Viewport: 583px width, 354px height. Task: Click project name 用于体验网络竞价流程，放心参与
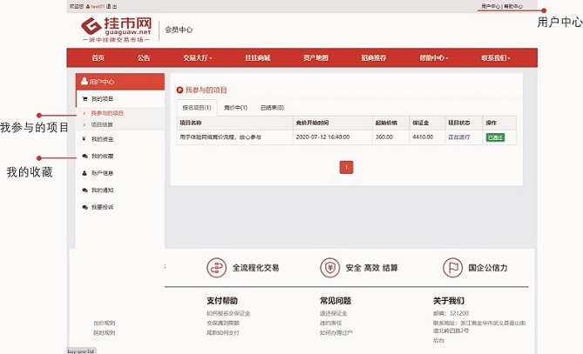pyautogui.click(x=220, y=137)
